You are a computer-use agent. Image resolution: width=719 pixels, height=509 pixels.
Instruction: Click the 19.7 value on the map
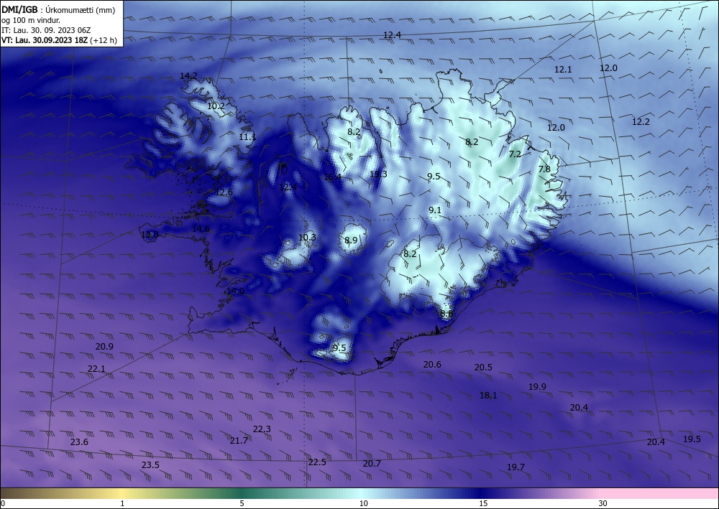pos(516,467)
